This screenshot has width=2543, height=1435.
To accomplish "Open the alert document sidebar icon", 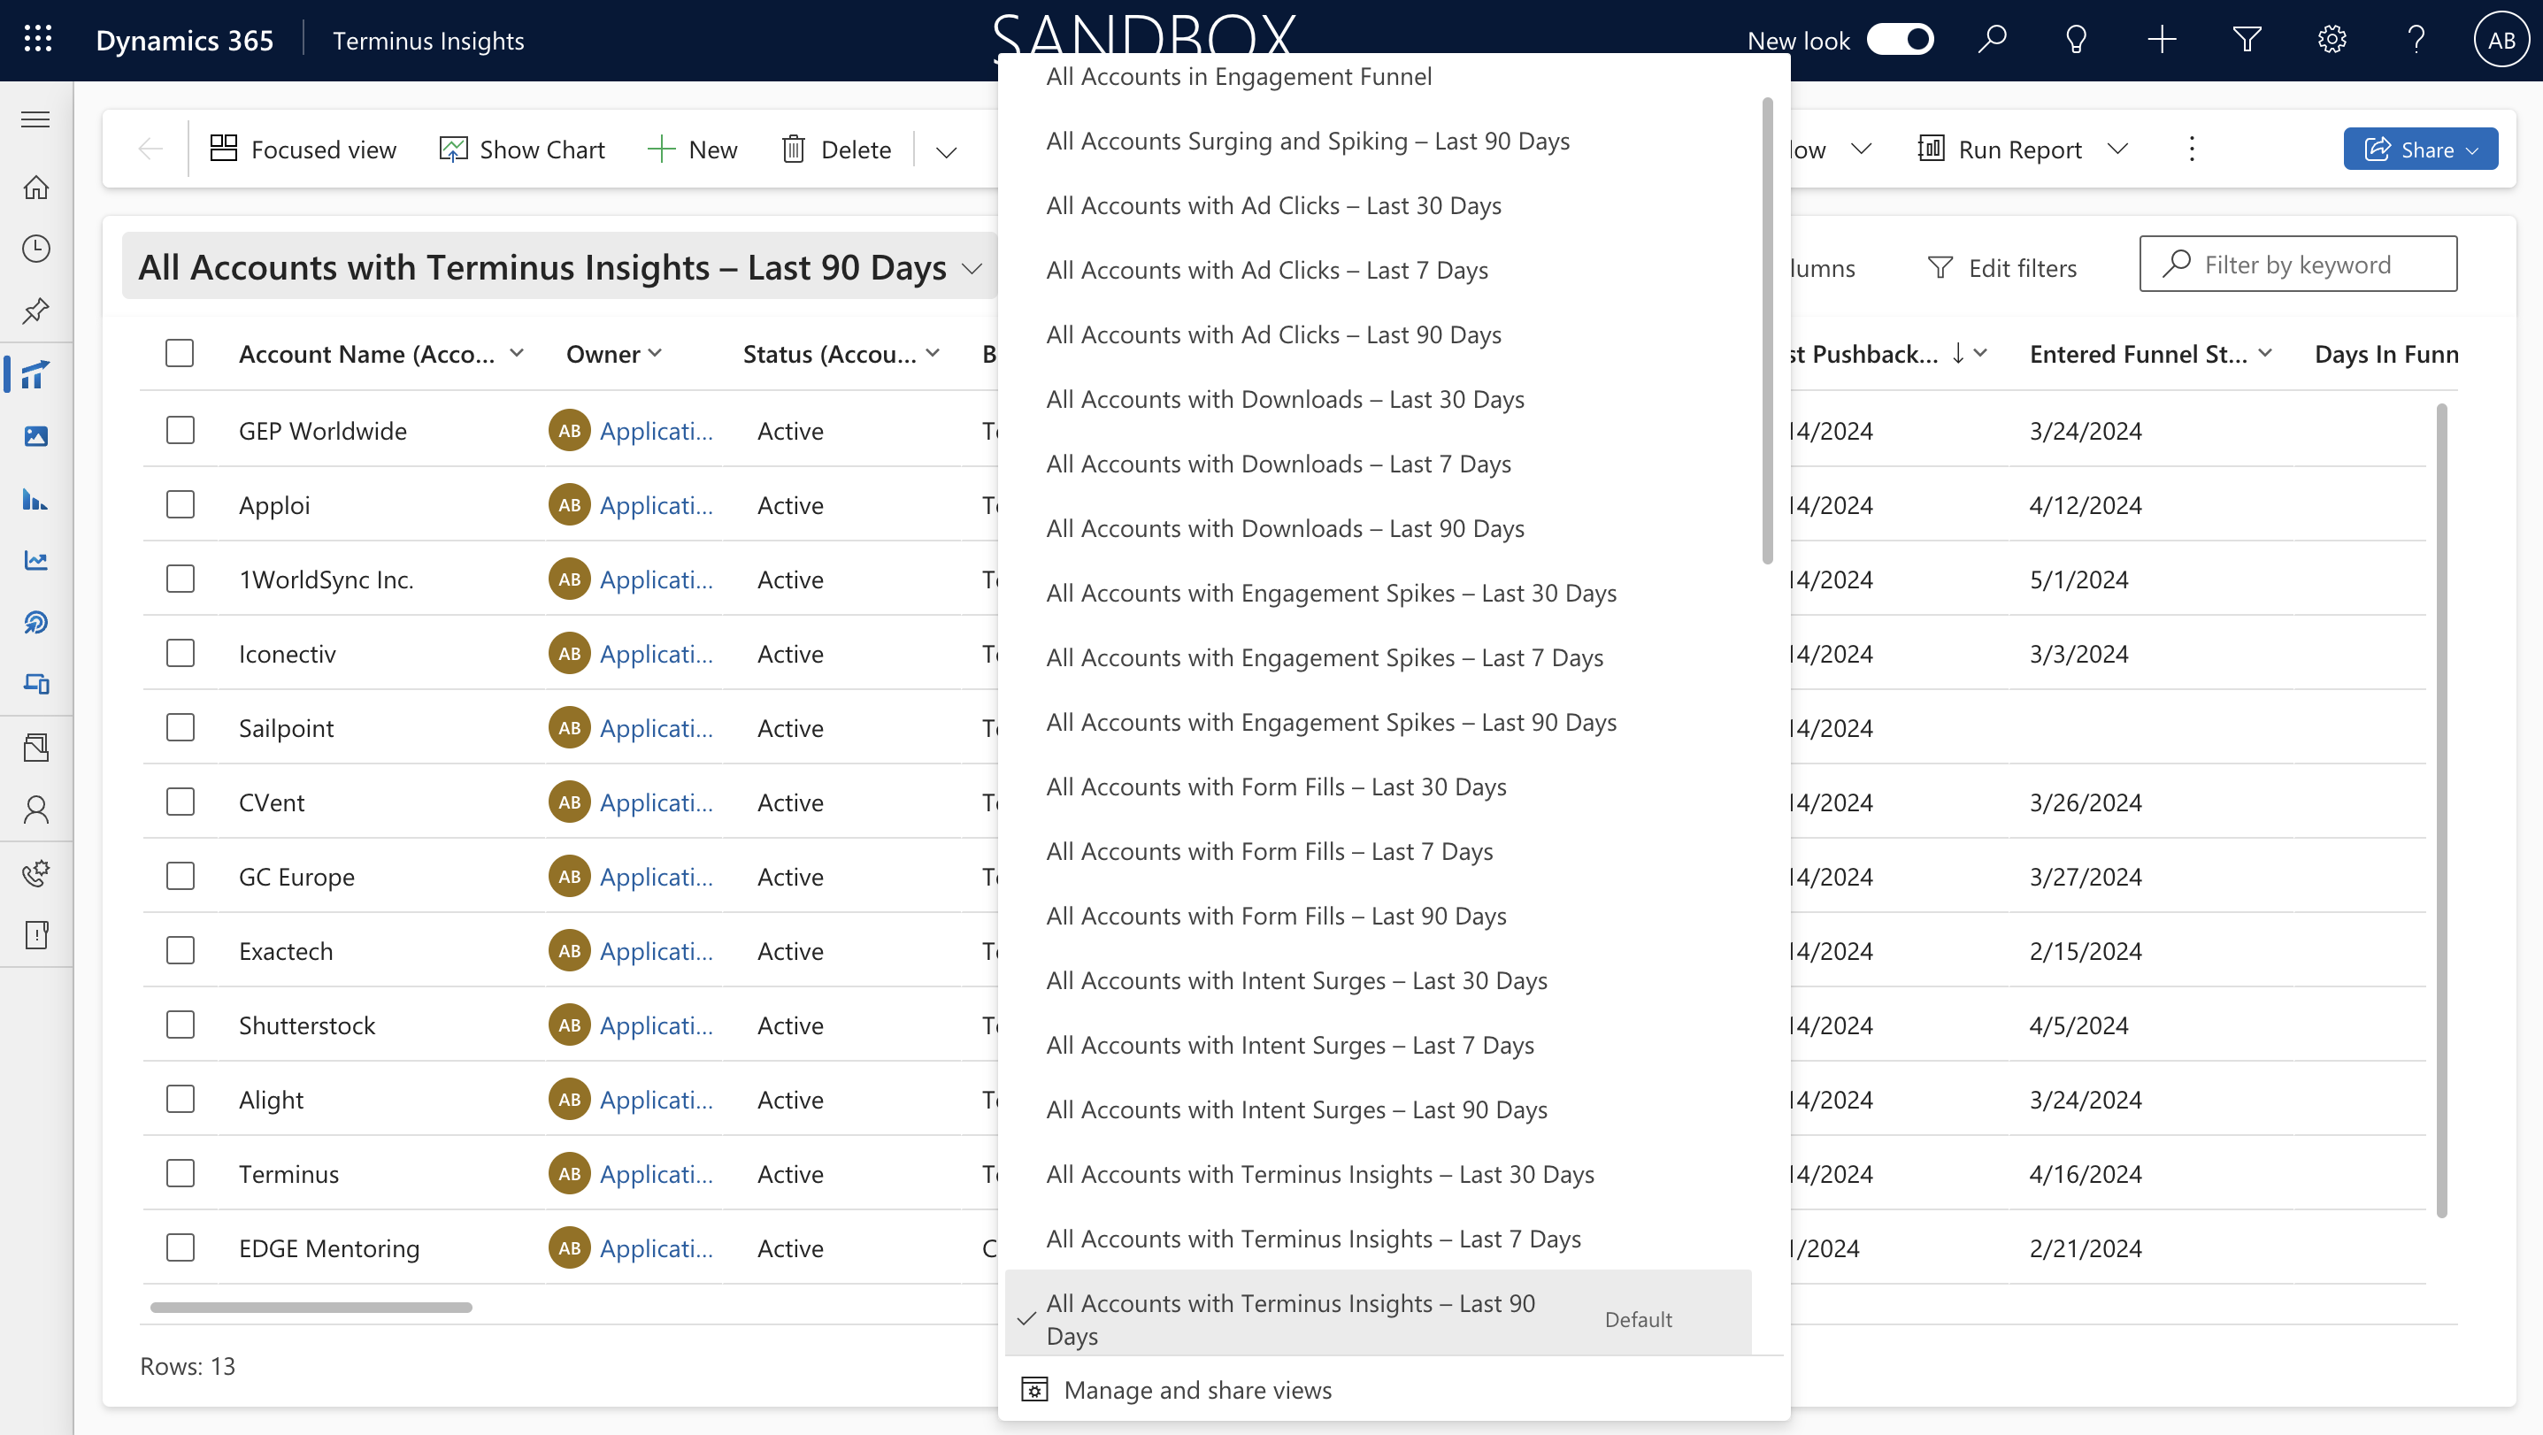I will [x=35, y=934].
